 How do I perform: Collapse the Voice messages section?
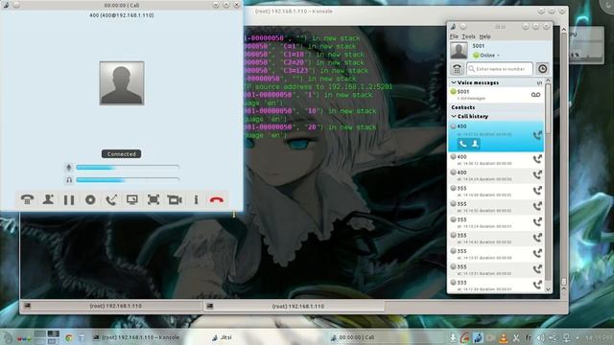point(454,82)
